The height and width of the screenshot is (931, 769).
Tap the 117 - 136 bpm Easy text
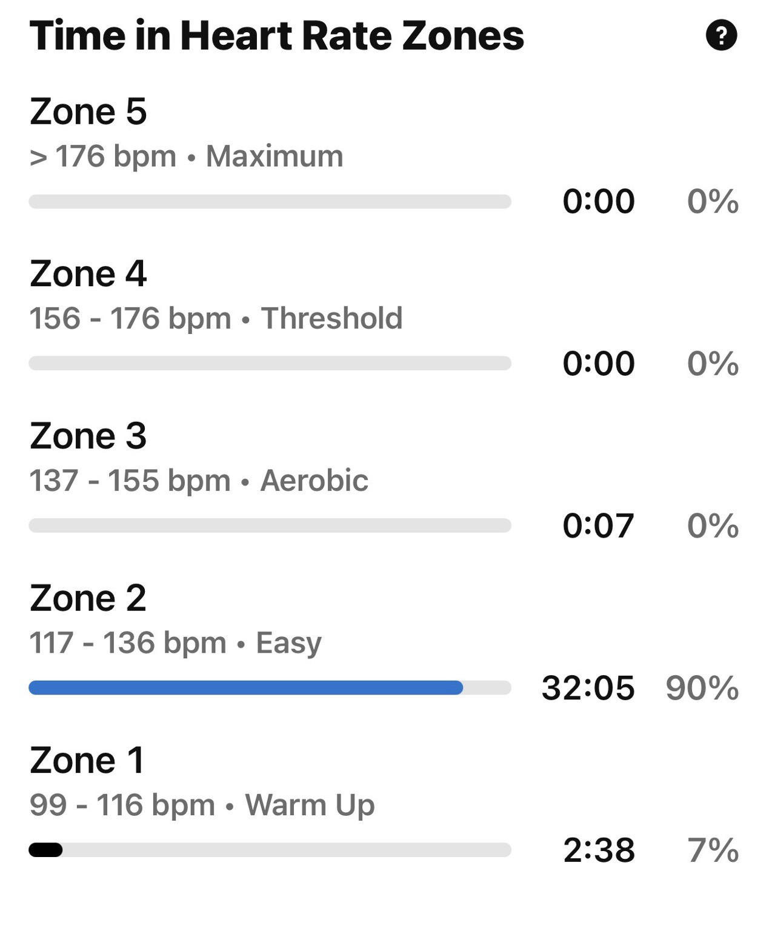(x=175, y=642)
